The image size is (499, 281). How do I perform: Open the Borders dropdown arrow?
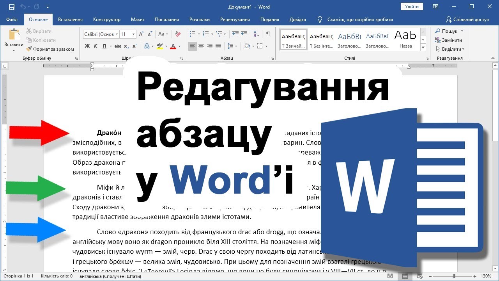coord(267,46)
